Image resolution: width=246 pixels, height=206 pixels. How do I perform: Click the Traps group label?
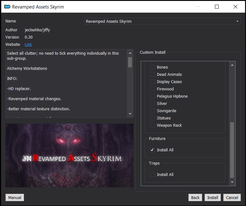154,163
